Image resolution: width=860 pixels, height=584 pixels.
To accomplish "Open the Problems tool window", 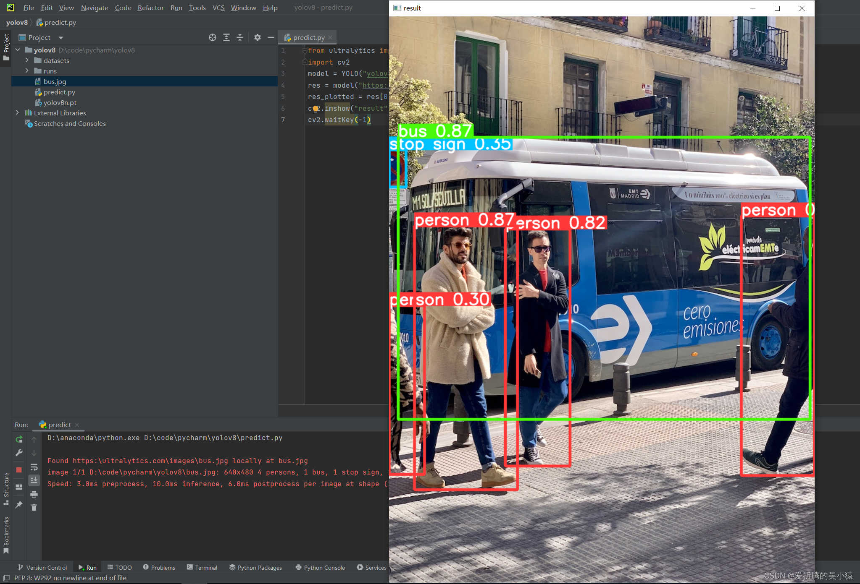I will coord(159,567).
